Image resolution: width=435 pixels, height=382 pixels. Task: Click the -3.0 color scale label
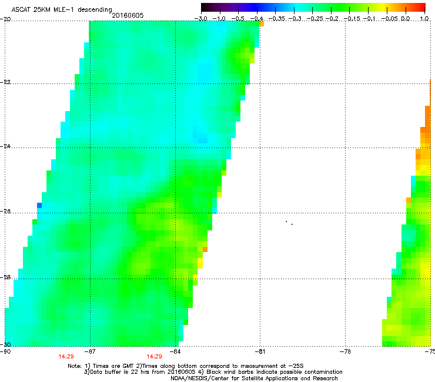(201, 19)
